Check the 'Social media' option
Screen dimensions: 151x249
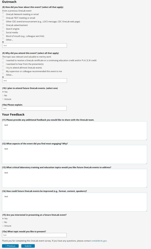point(3,35)
